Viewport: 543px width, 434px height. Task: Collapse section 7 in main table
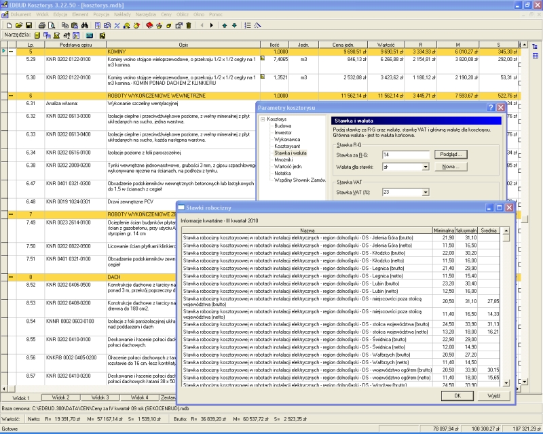(12, 214)
